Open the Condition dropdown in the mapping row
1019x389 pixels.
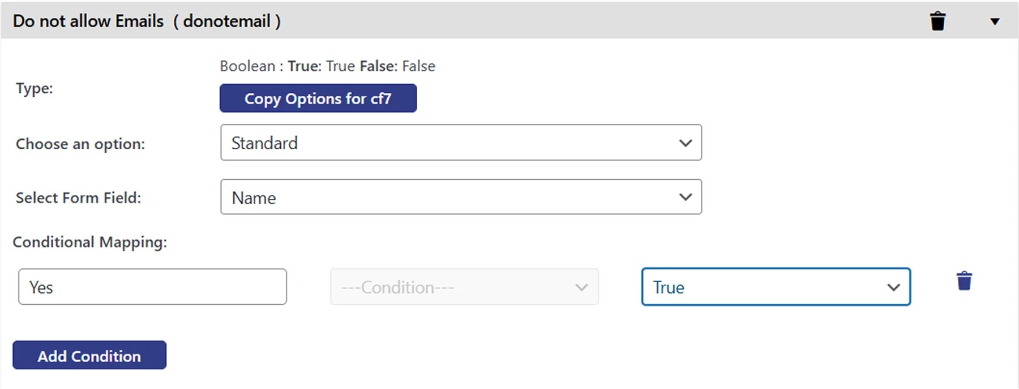(463, 287)
